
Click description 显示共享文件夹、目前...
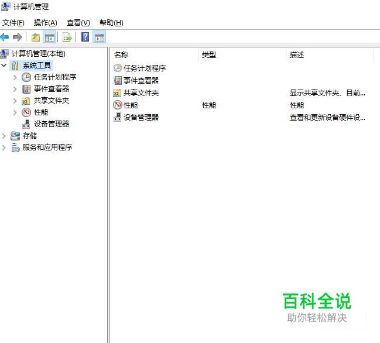[x=327, y=93]
